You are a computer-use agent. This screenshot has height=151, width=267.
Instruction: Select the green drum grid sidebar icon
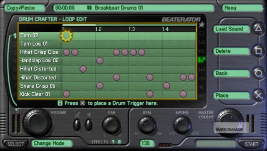202,59
